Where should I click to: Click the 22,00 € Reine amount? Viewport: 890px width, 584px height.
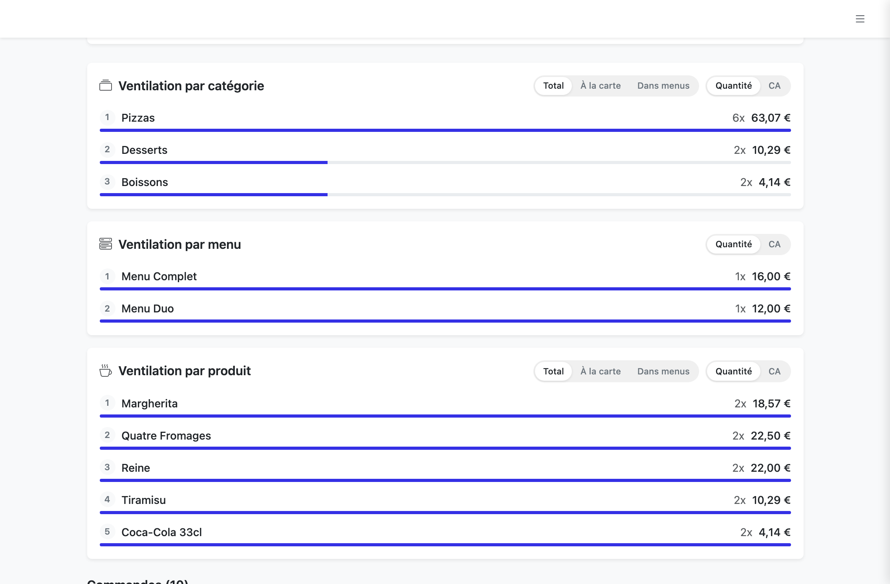[x=771, y=468]
